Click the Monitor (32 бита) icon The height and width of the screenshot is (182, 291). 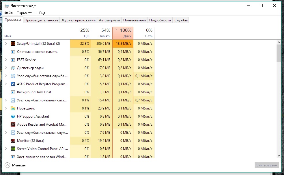click(13, 141)
